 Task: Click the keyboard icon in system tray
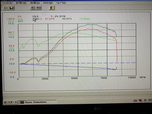tap(135, 100)
